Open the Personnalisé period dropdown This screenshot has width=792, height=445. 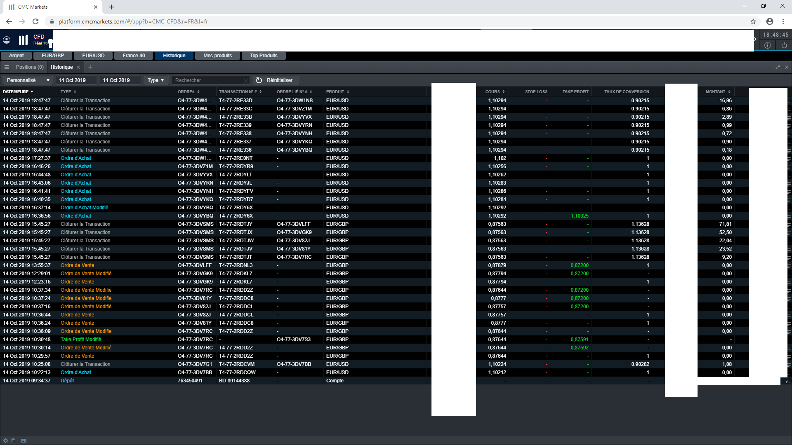pos(28,80)
